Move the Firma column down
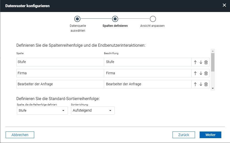 click(201, 73)
